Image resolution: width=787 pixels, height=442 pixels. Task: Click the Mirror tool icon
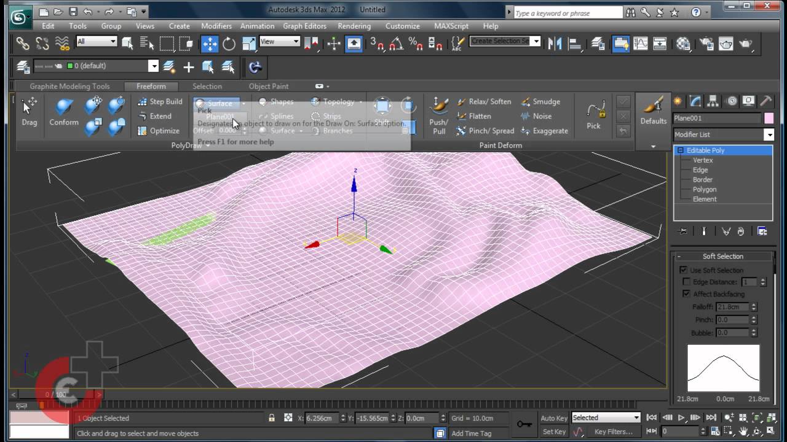(x=555, y=43)
